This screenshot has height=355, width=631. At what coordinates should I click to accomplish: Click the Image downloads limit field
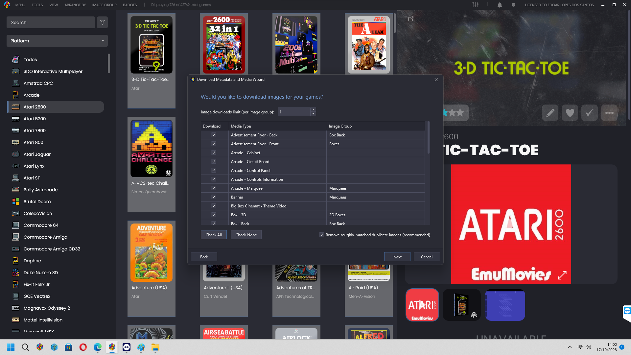[294, 112]
